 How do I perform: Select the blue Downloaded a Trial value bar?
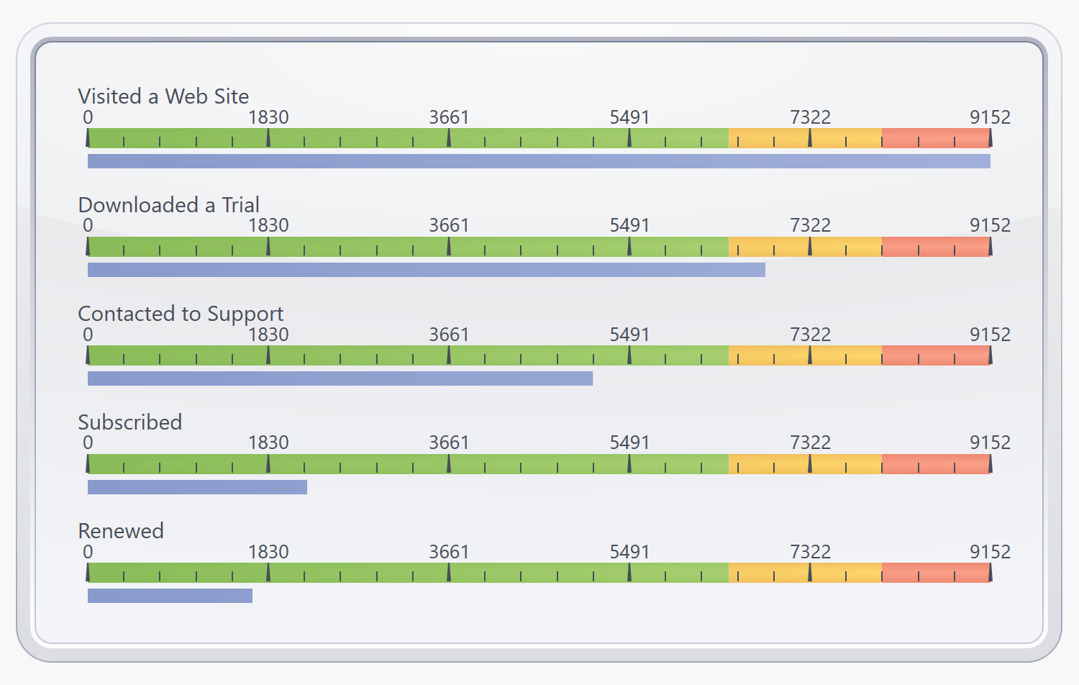tap(426, 270)
